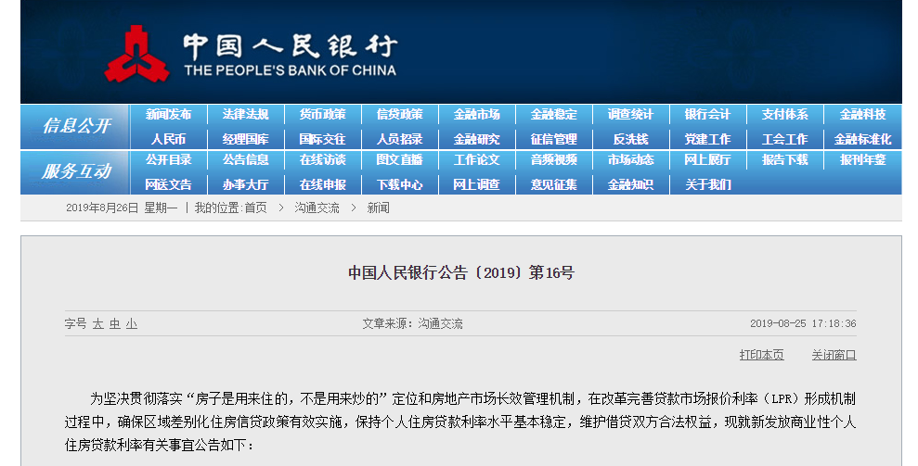Image resolution: width=918 pixels, height=466 pixels.
Task: Select 金融稳定 in navigation
Action: coord(553,115)
